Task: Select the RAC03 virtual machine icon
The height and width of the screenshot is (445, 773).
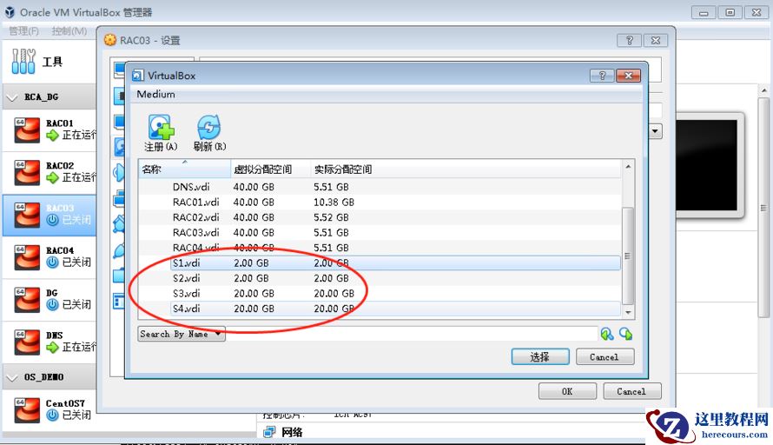Action: 27,215
